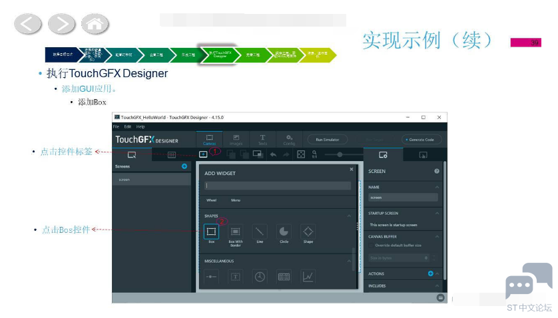558x318 pixels.
Task: Open the Help menu
Action: [140, 126]
